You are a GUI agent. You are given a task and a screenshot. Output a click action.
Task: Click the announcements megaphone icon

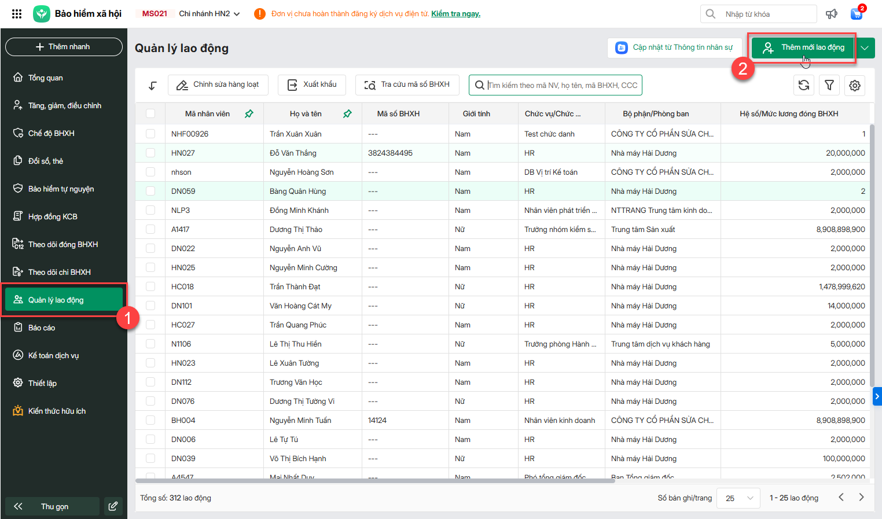point(831,14)
